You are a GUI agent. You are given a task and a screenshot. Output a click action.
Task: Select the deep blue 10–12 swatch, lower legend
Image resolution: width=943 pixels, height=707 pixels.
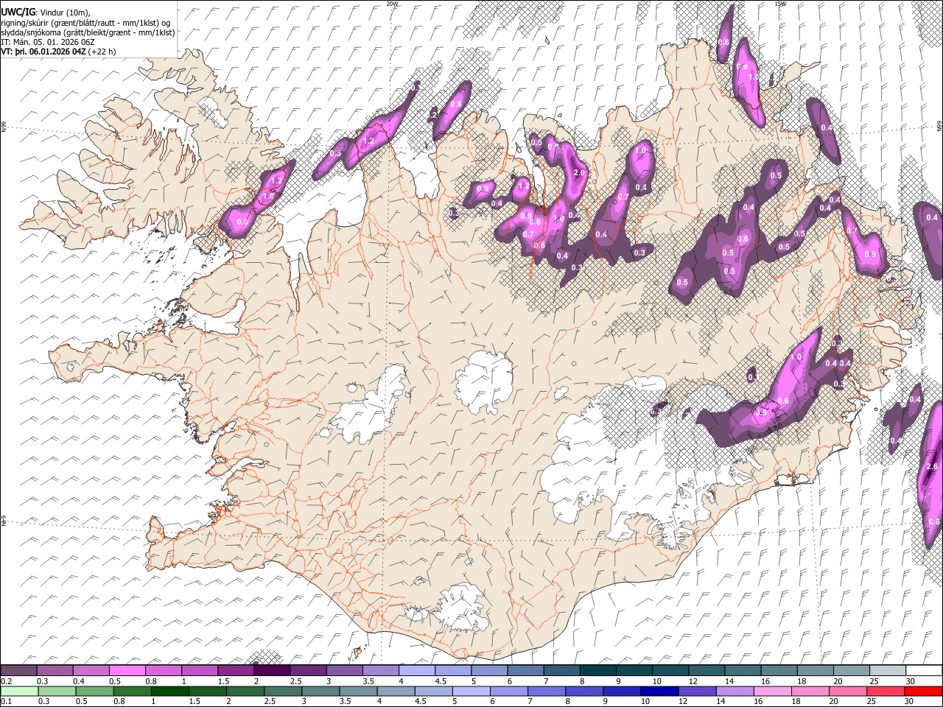pos(658,691)
